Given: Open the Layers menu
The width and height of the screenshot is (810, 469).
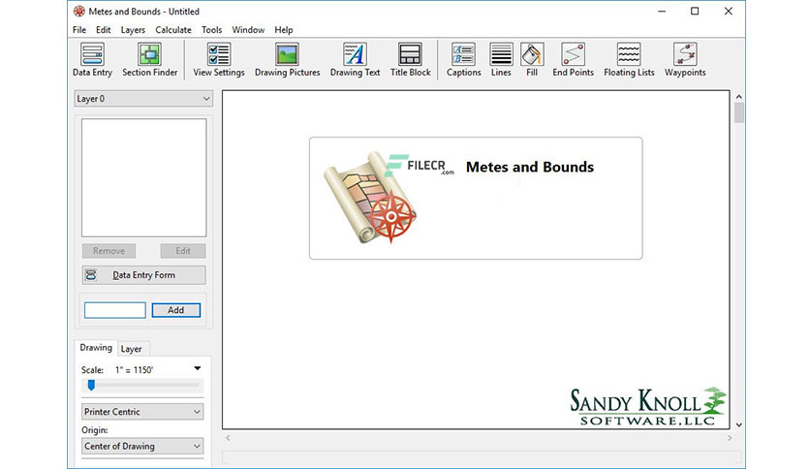Looking at the screenshot, I should (x=133, y=30).
